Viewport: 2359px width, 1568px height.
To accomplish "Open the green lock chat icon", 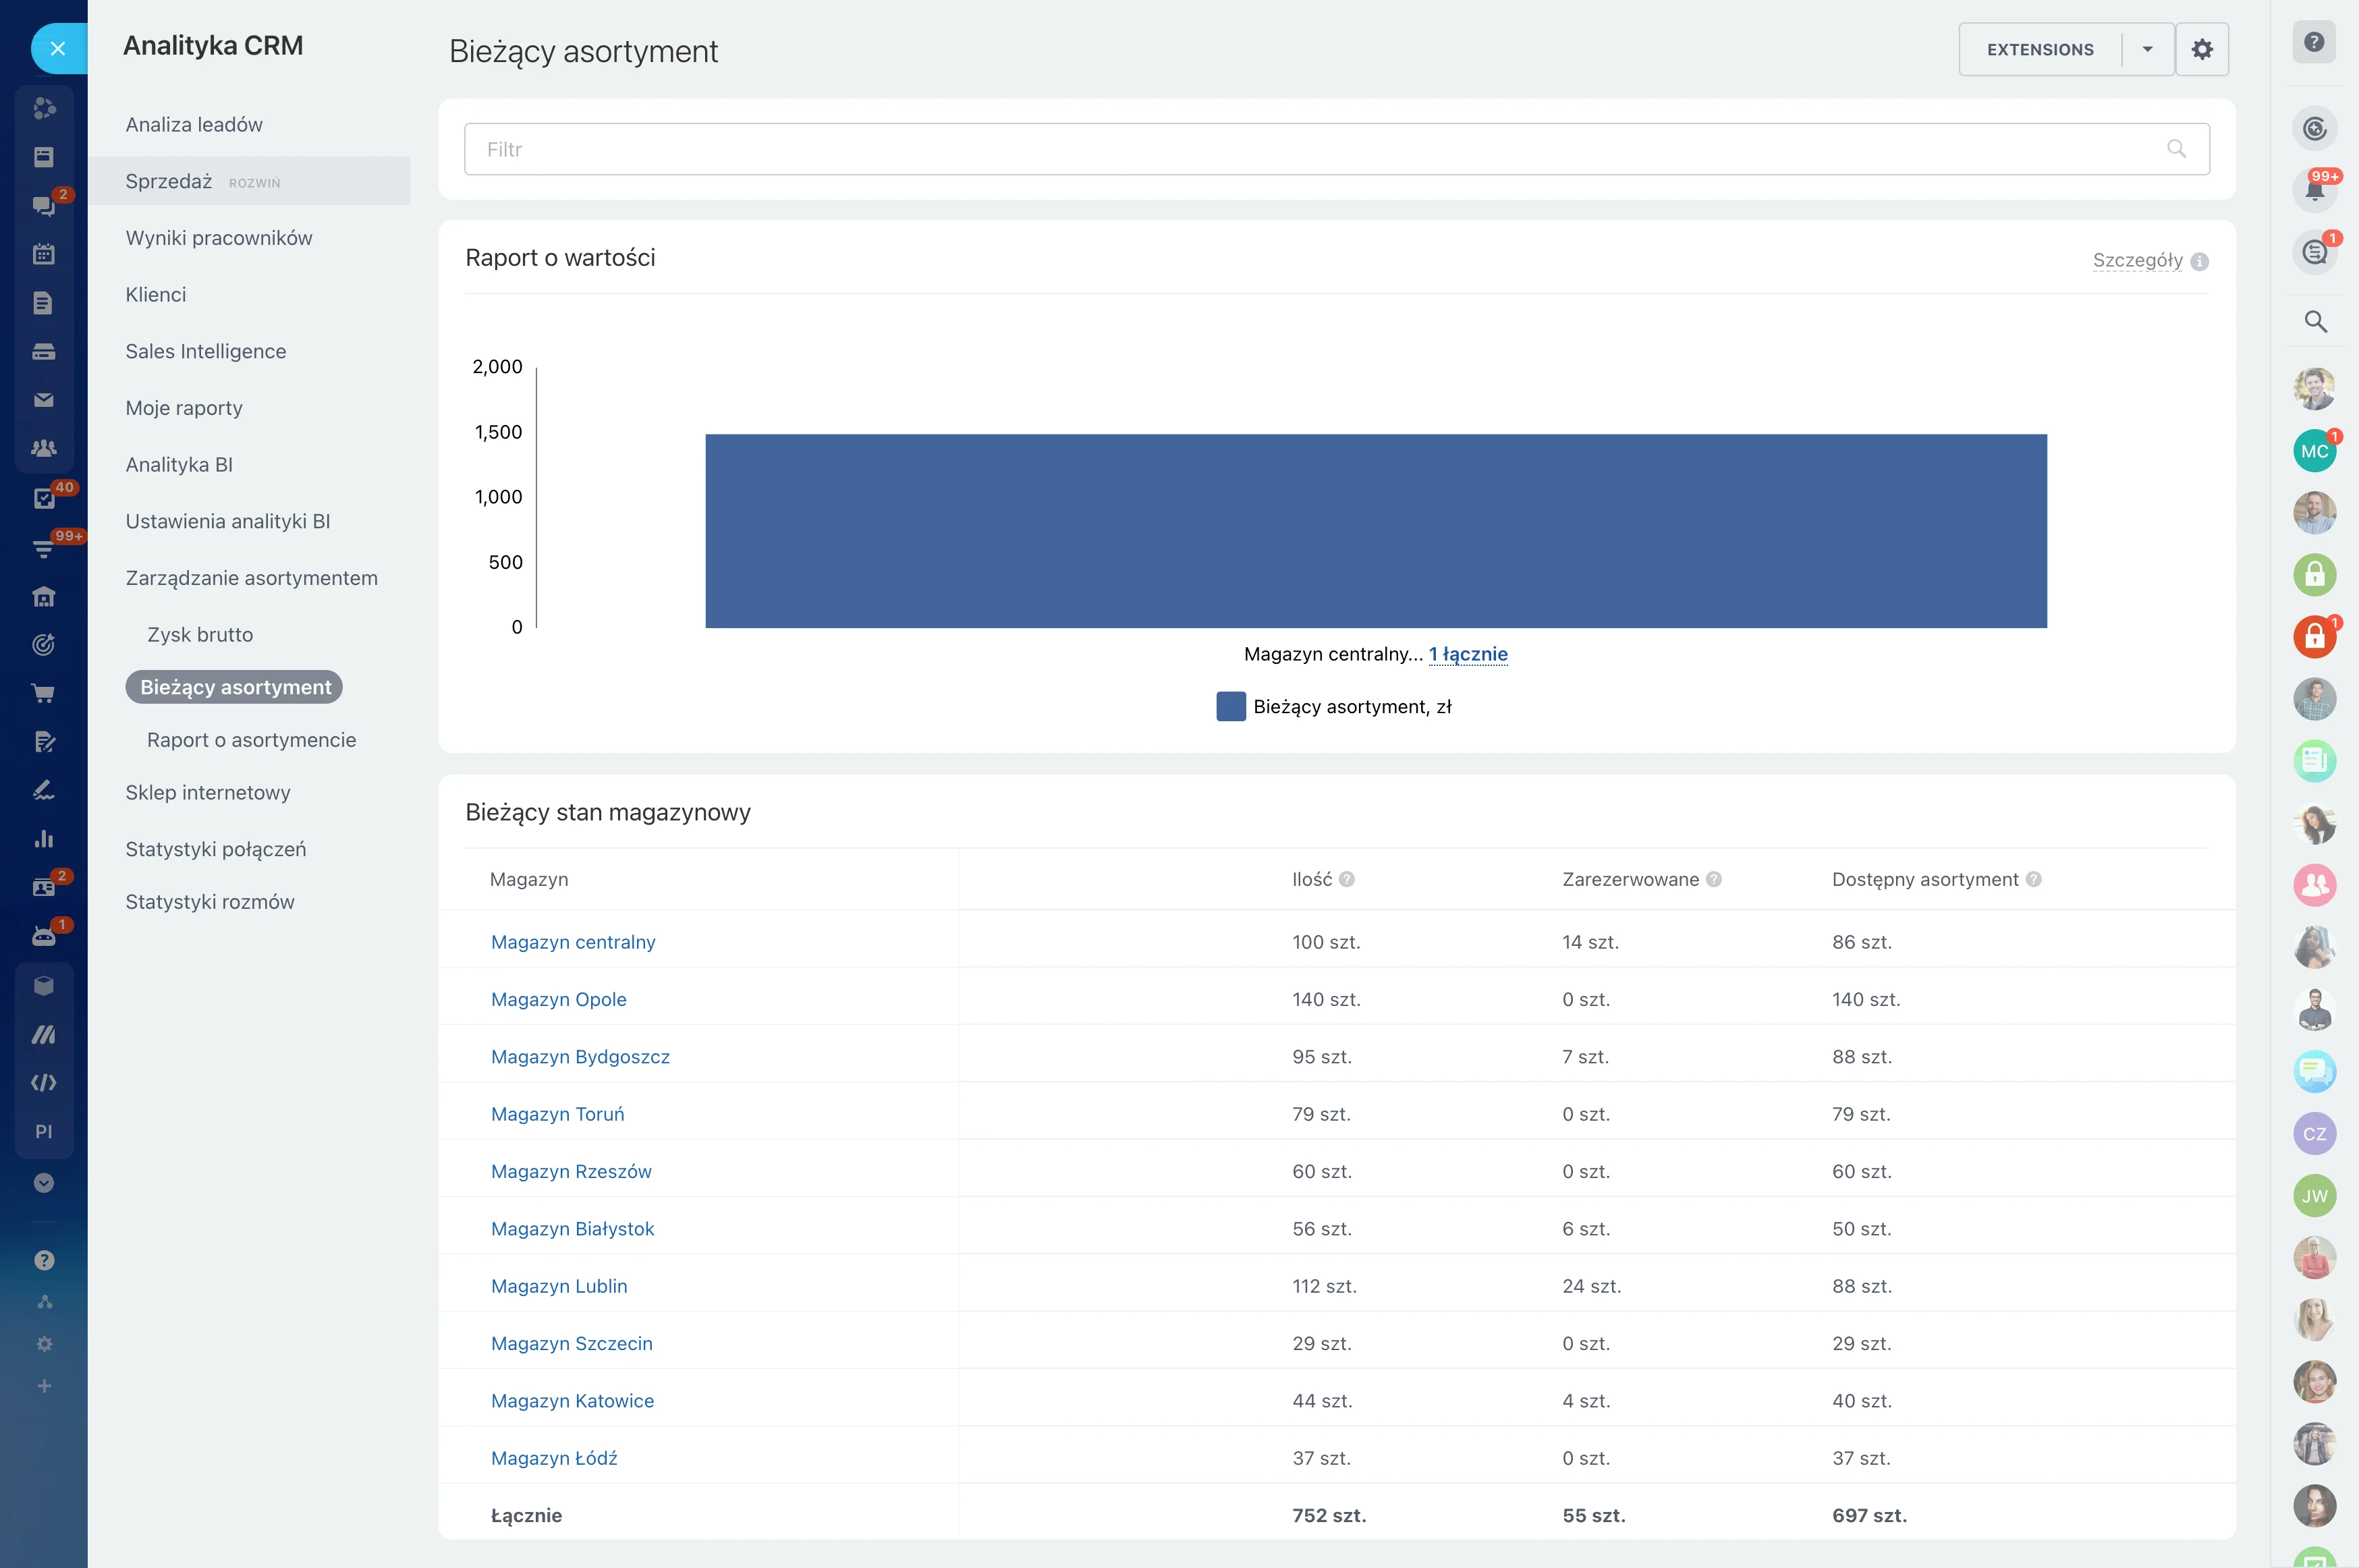I will tap(2314, 575).
